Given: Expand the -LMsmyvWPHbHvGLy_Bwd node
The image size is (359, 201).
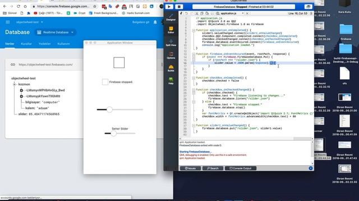Looking at the screenshot, I should (21, 90).
